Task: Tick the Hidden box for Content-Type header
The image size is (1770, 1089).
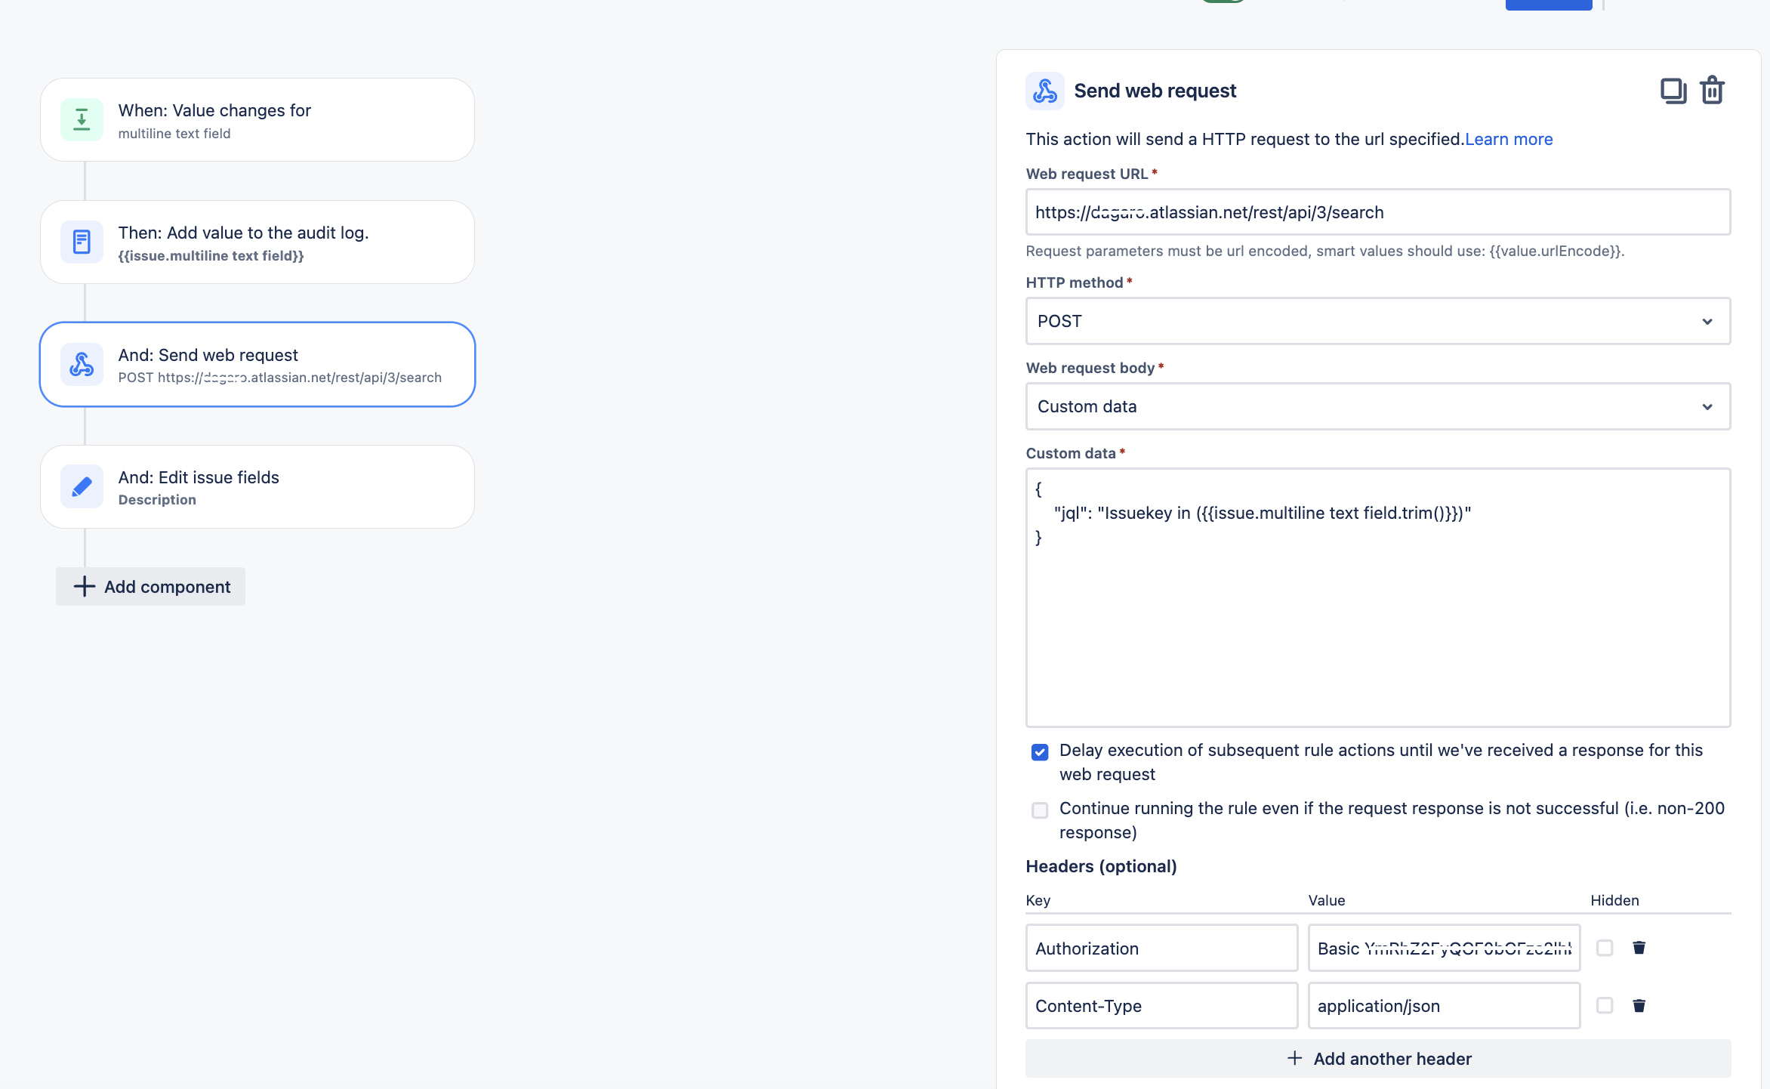Action: [x=1605, y=1005]
